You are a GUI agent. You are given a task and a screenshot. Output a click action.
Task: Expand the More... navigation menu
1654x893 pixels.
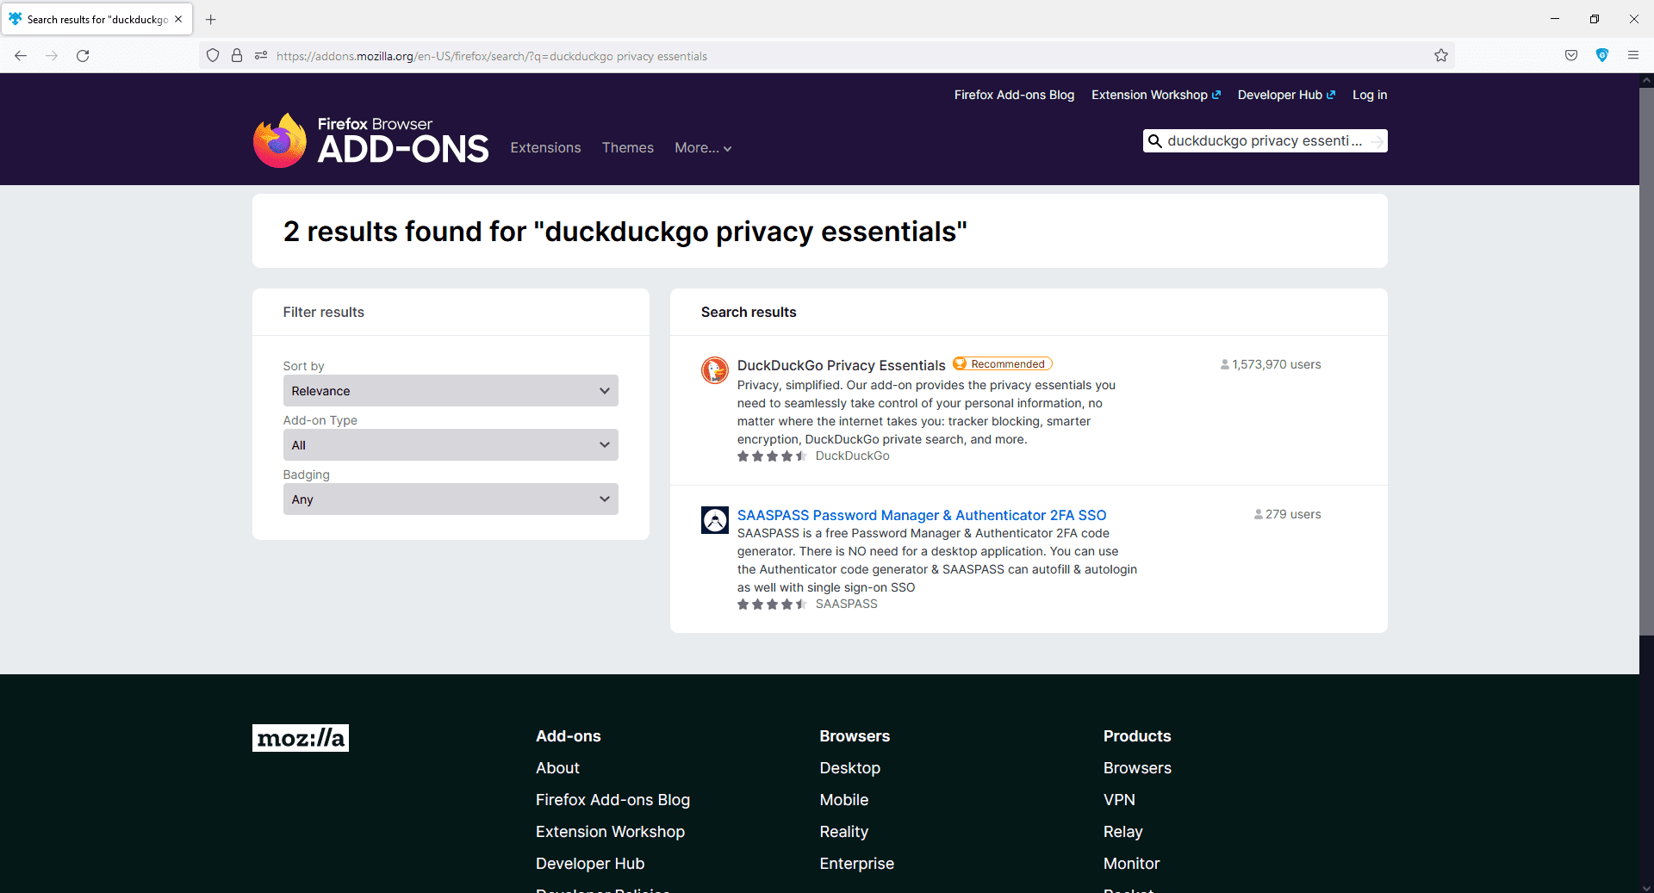coord(703,148)
